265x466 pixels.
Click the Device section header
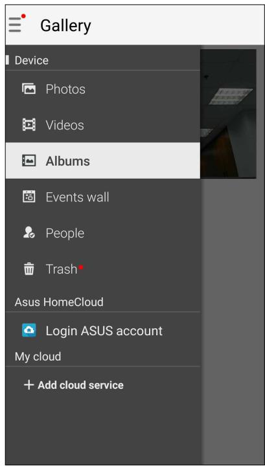pyautogui.click(x=32, y=60)
